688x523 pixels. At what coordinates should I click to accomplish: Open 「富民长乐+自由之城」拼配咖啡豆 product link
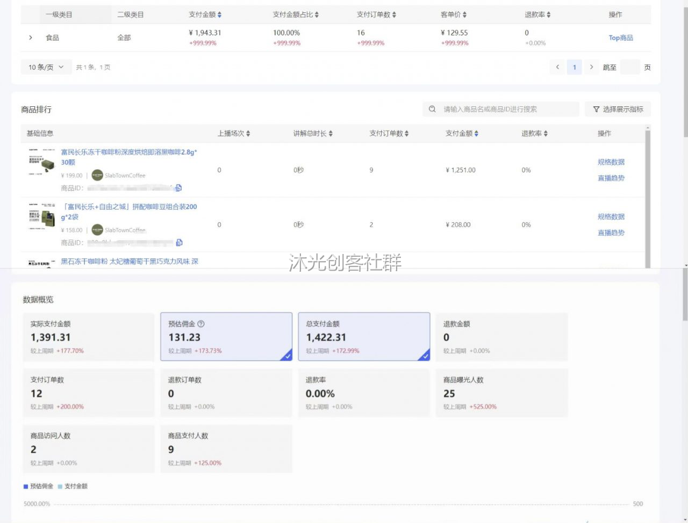[x=129, y=212]
